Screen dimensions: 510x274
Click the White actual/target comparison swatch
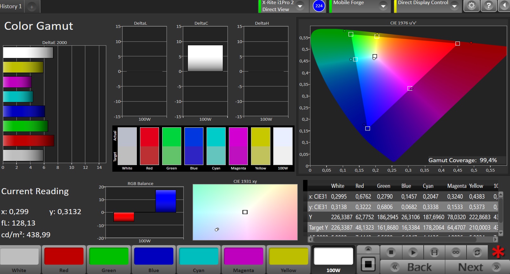click(127, 146)
